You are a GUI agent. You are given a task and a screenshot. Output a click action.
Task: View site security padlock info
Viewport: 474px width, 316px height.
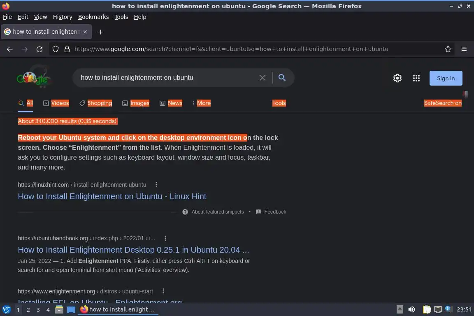click(67, 49)
